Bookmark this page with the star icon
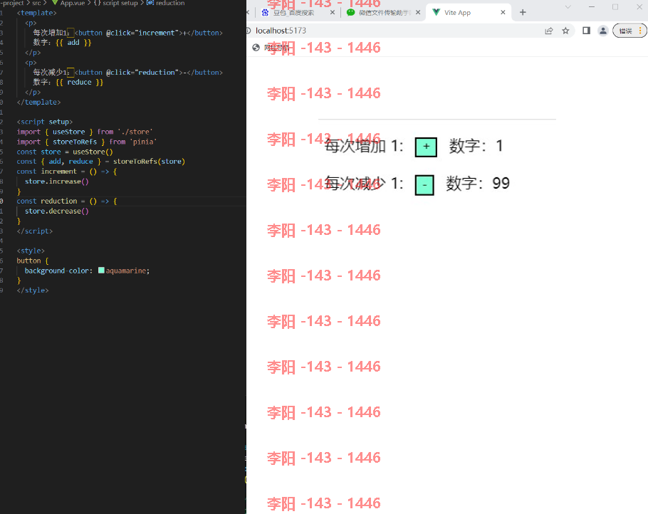 coord(565,31)
